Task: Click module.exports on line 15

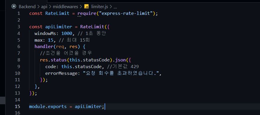Action: pyautogui.click(x=48, y=106)
